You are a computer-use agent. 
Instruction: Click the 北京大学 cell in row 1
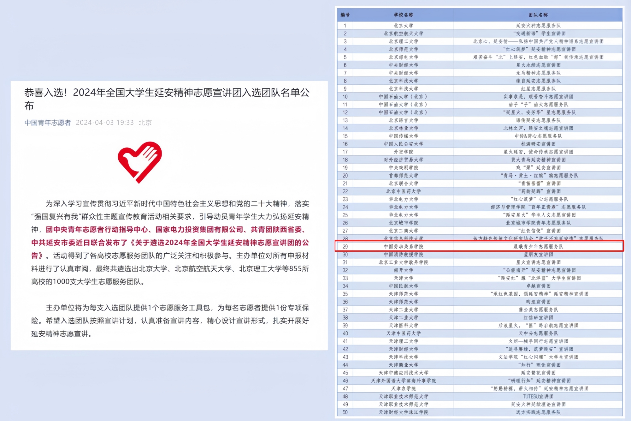403,26
